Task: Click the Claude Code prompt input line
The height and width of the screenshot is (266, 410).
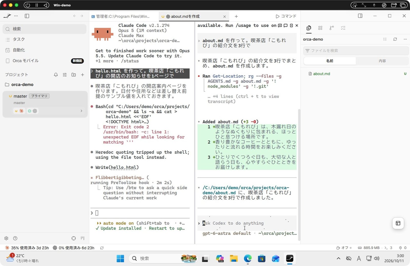Action: 140,213
